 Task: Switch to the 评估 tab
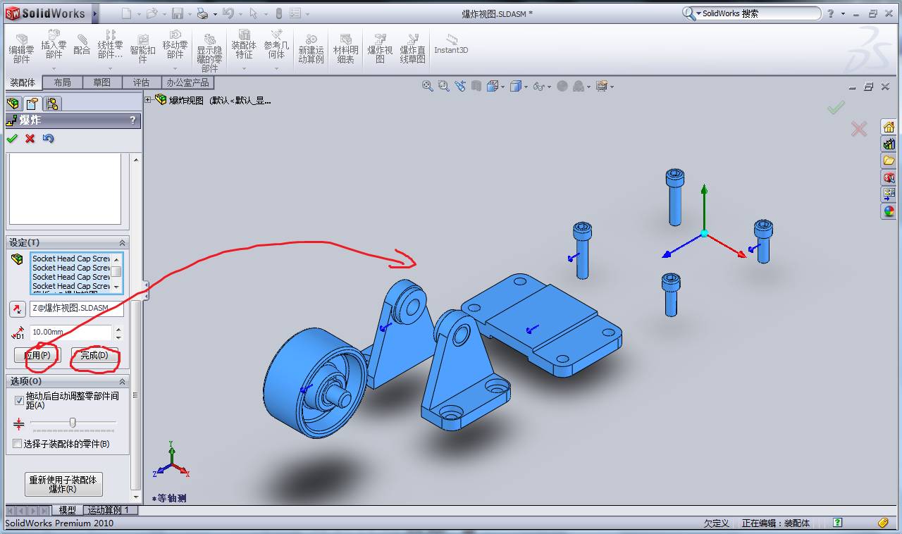[141, 82]
